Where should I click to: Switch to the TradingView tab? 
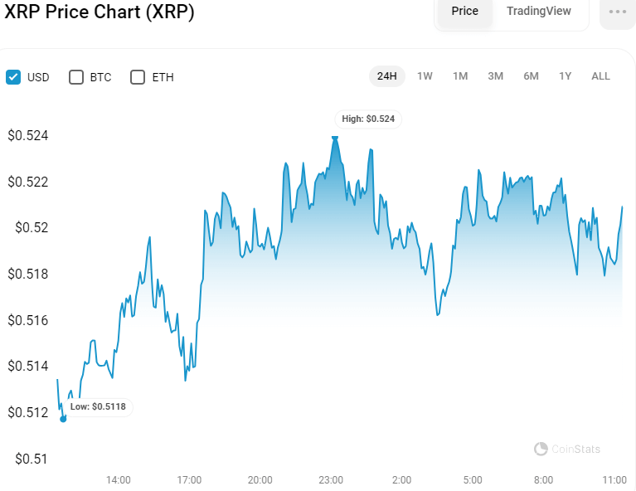[x=539, y=12]
